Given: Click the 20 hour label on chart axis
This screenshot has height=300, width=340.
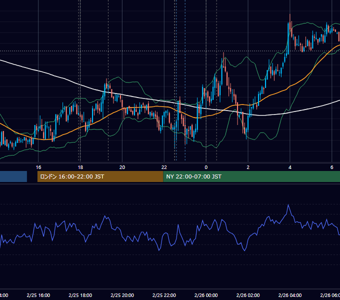Looking at the screenshot, I should (x=122, y=167).
